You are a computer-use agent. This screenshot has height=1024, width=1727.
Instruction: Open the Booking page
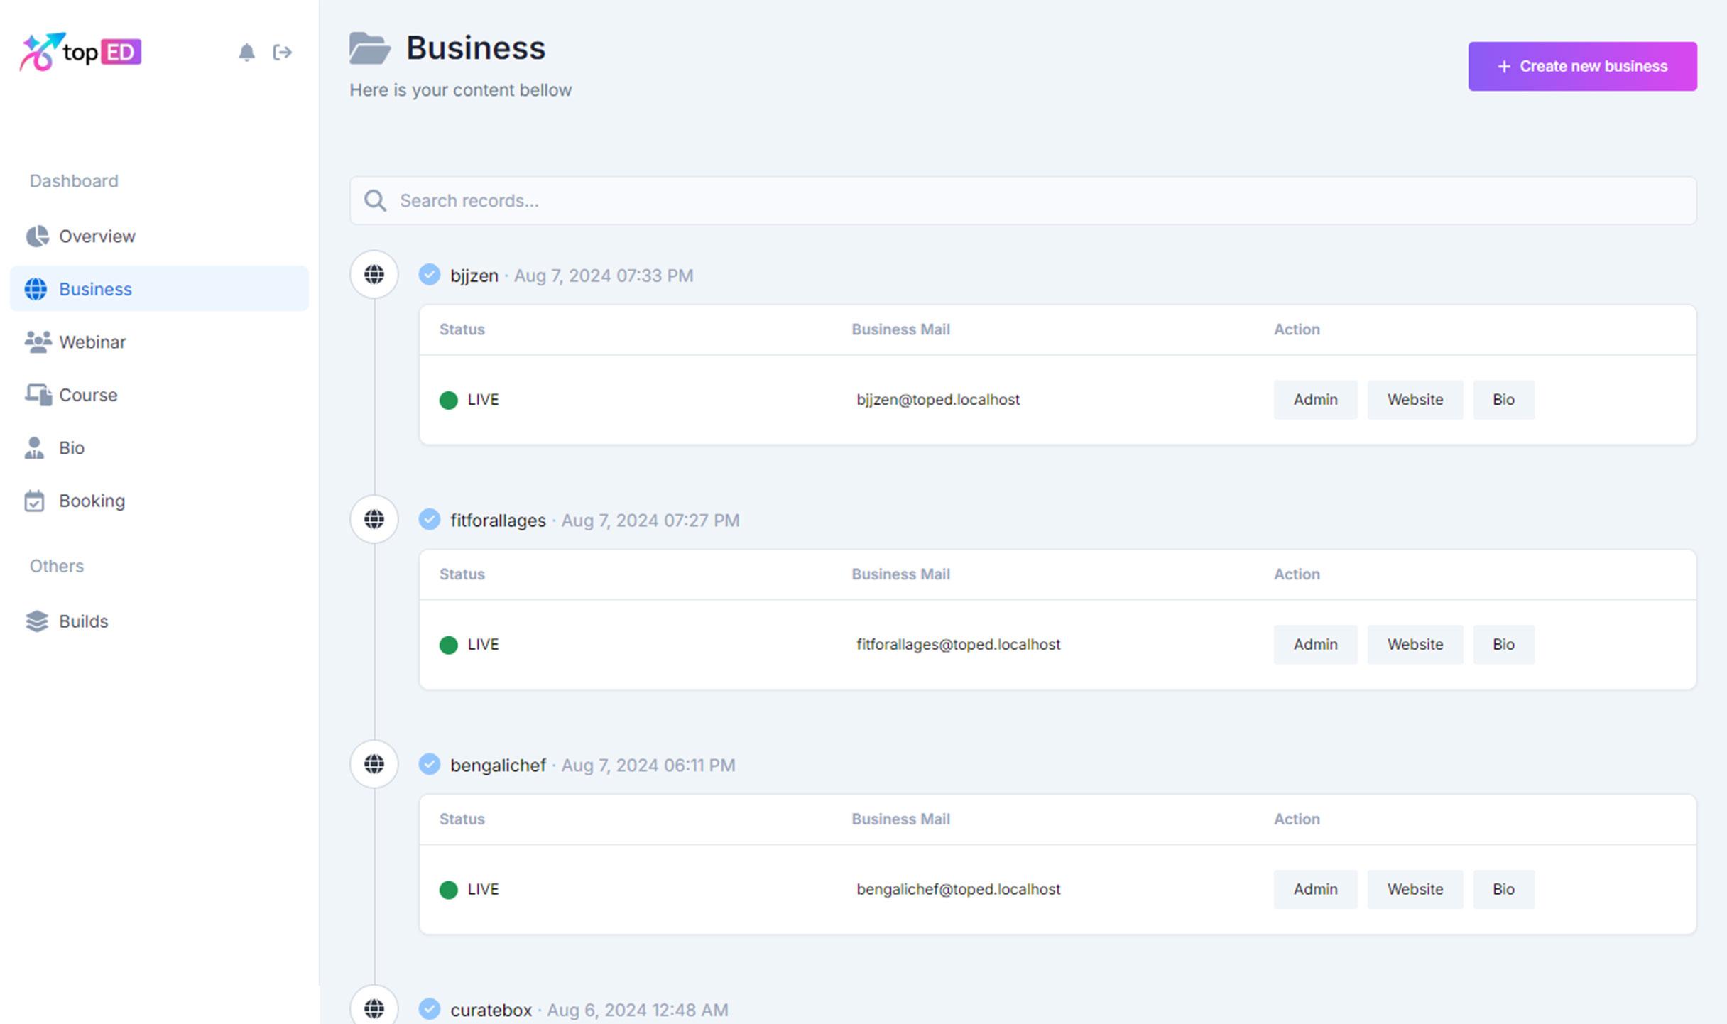pos(159,501)
